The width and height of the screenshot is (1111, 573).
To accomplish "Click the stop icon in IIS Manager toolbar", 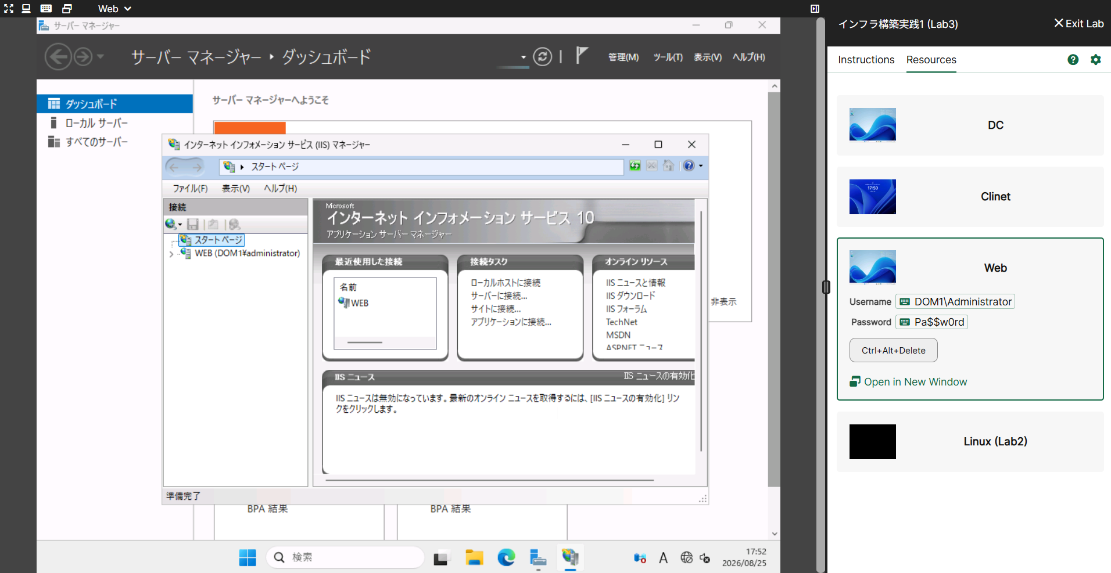I will pyautogui.click(x=652, y=166).
